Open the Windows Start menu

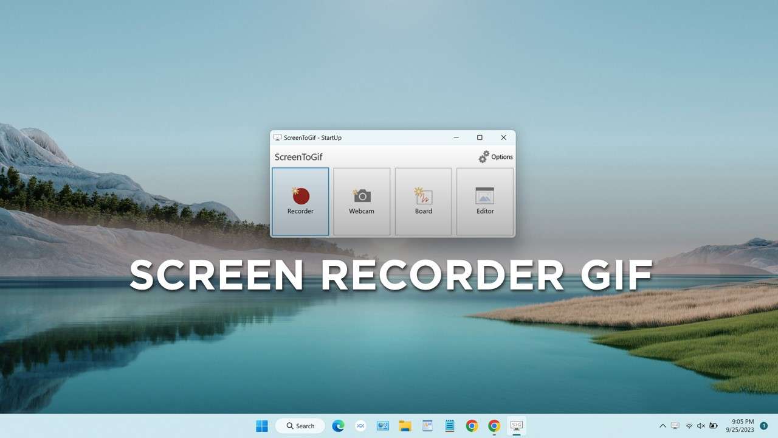click(x=262, y=426)
